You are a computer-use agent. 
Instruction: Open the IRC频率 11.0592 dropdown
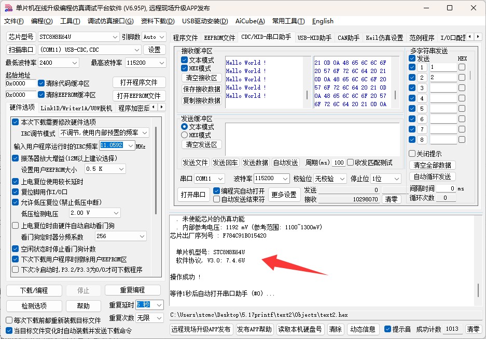[131, 145]
